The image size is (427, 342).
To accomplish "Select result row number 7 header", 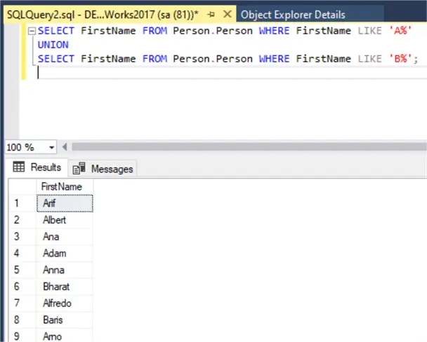I will (x=23, y=303).
